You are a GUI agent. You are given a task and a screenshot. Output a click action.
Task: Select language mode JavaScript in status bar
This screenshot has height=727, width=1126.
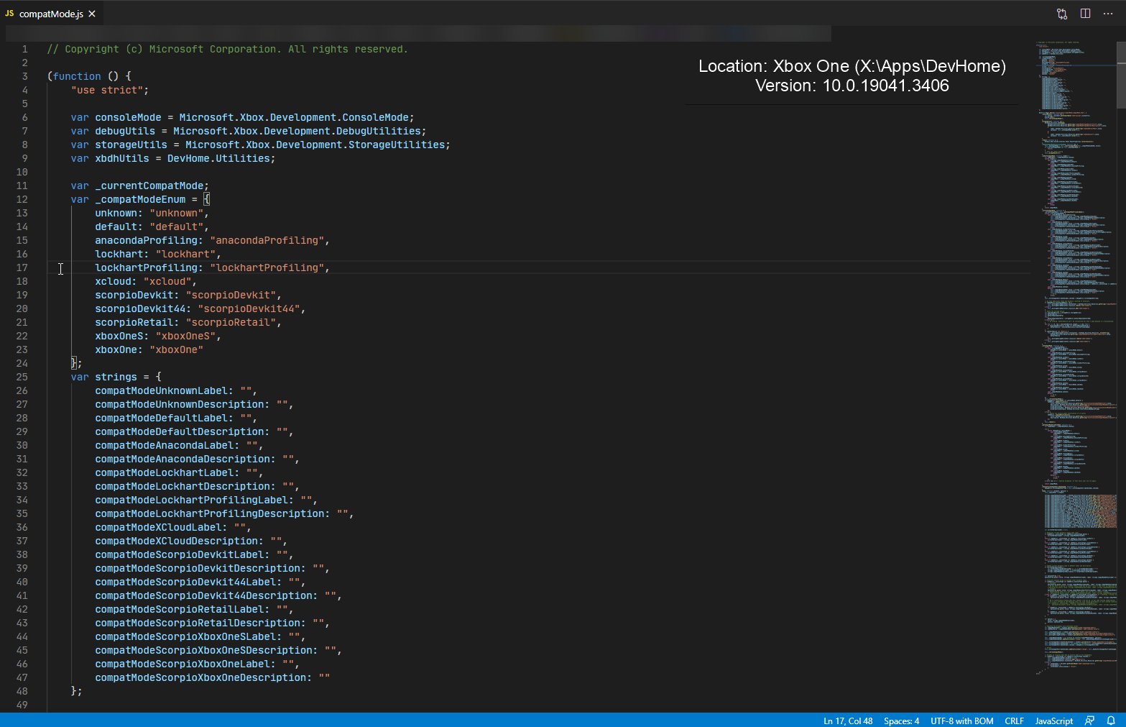(1053, 721)
